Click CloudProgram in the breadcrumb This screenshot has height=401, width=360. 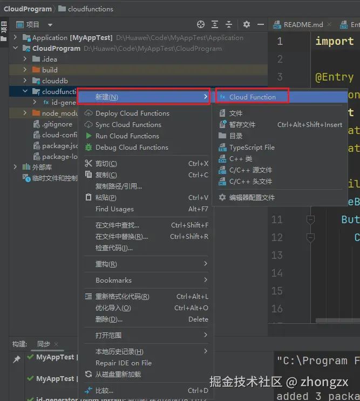point(28,9)
